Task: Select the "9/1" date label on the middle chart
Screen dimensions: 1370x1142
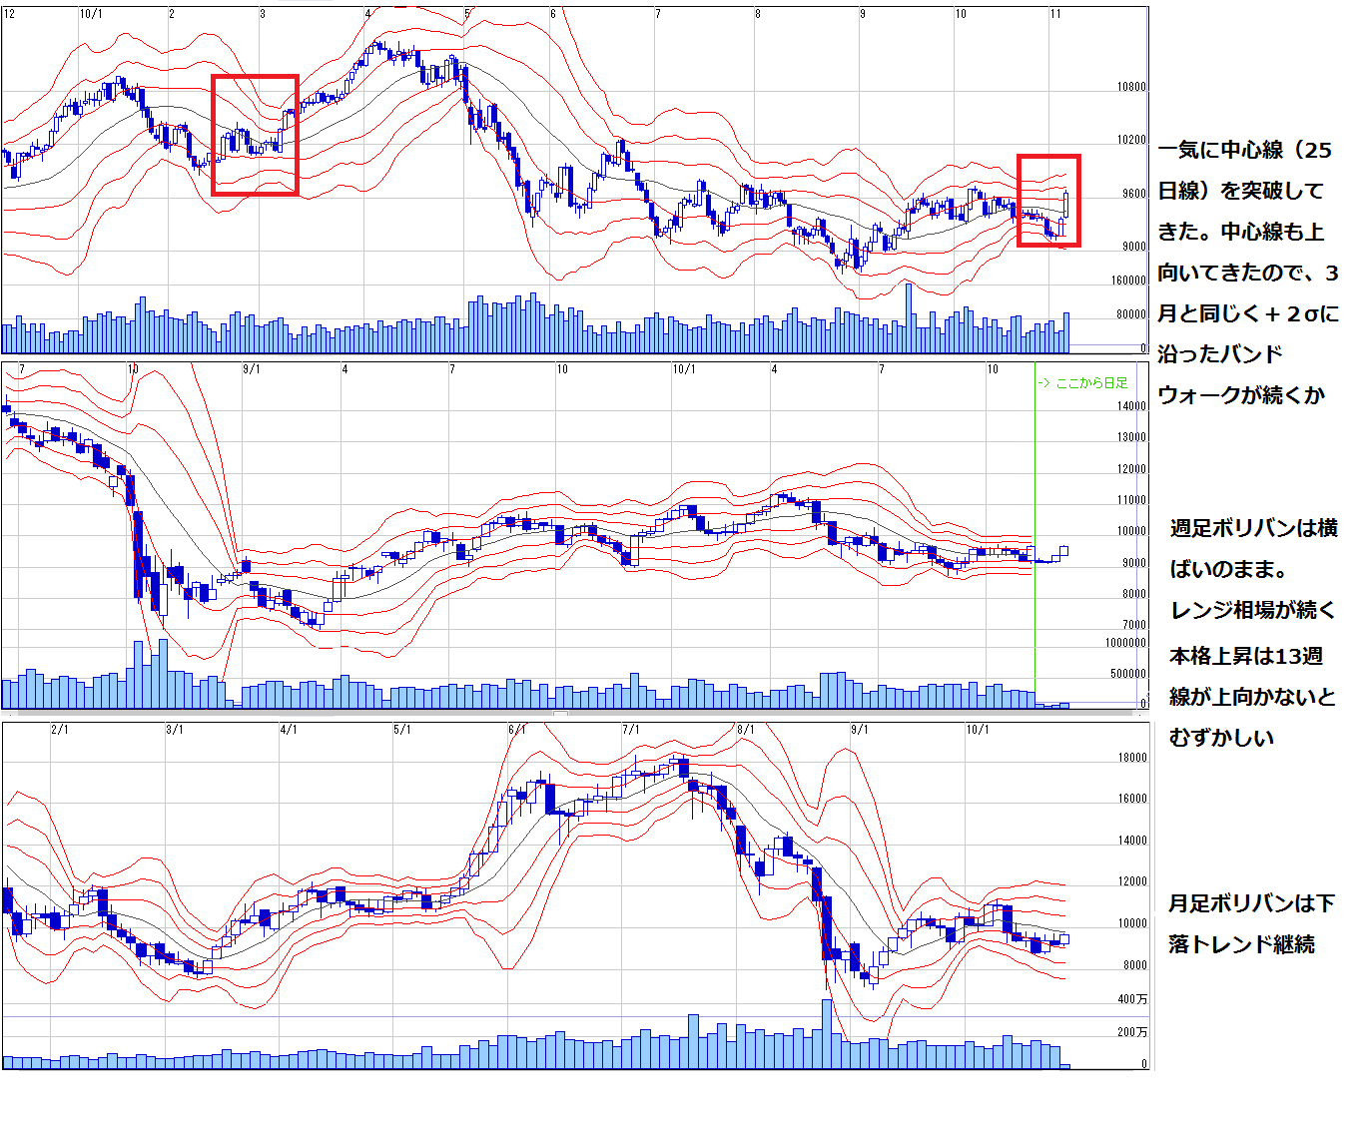Action: pyautogui.click(x=252, y=369)
